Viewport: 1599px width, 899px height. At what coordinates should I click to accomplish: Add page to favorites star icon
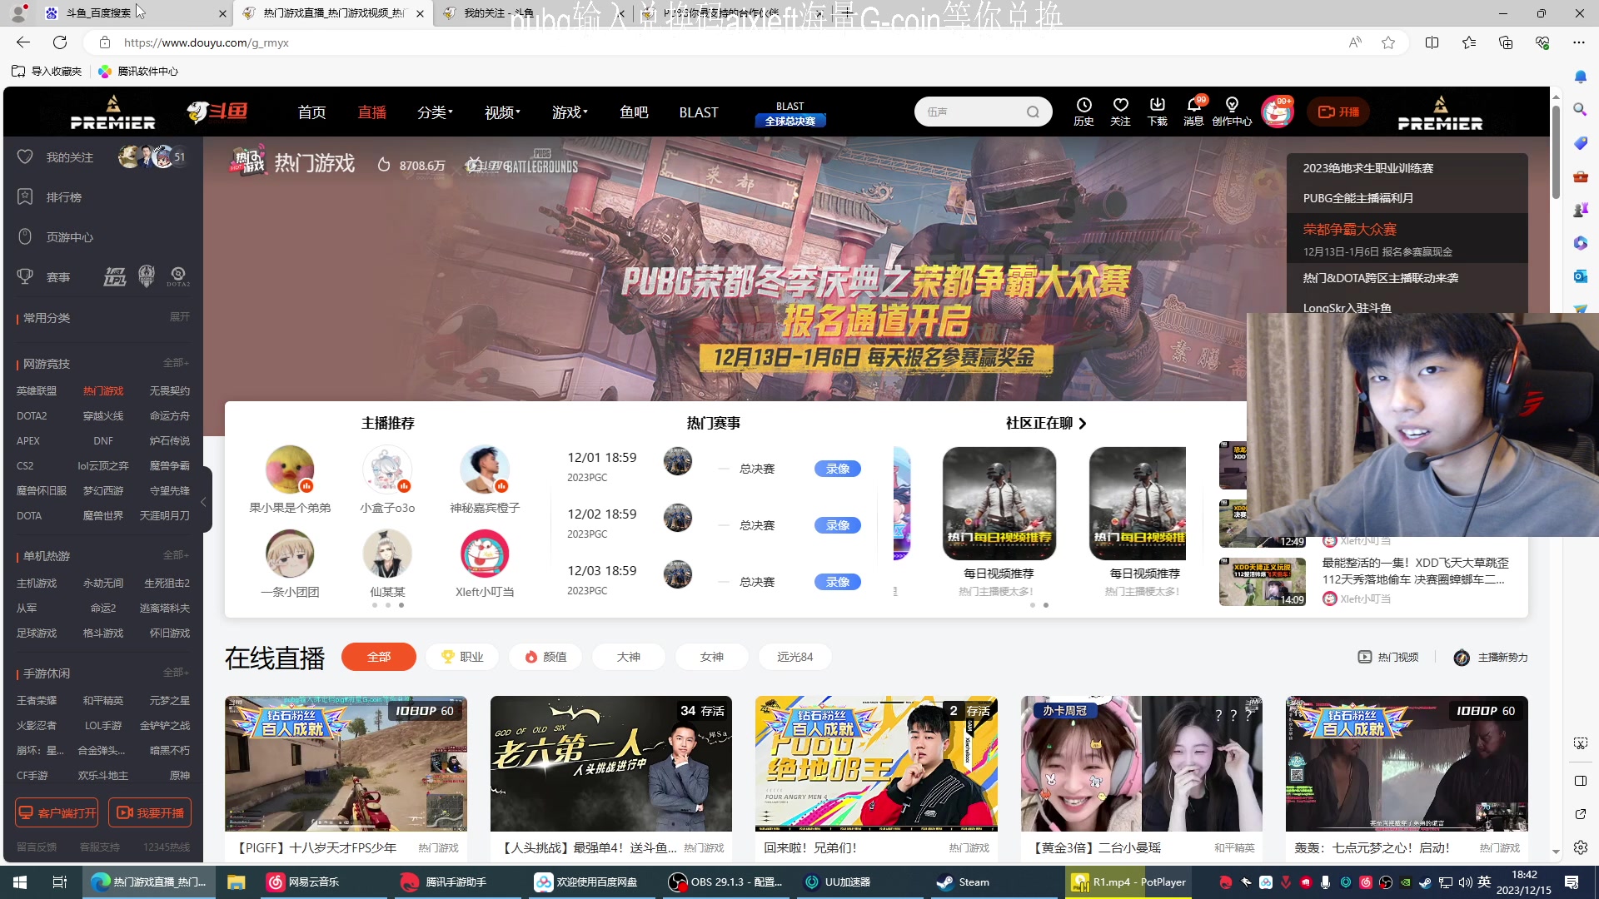(x=1388, y=42)
